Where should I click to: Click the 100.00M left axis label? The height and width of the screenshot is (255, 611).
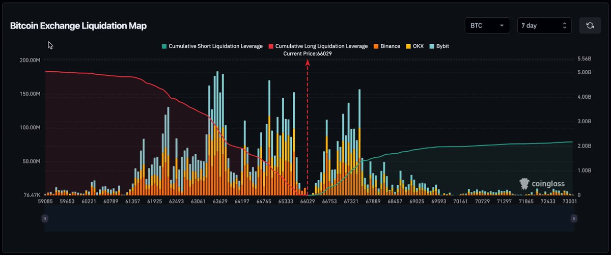tap(30, 128)
